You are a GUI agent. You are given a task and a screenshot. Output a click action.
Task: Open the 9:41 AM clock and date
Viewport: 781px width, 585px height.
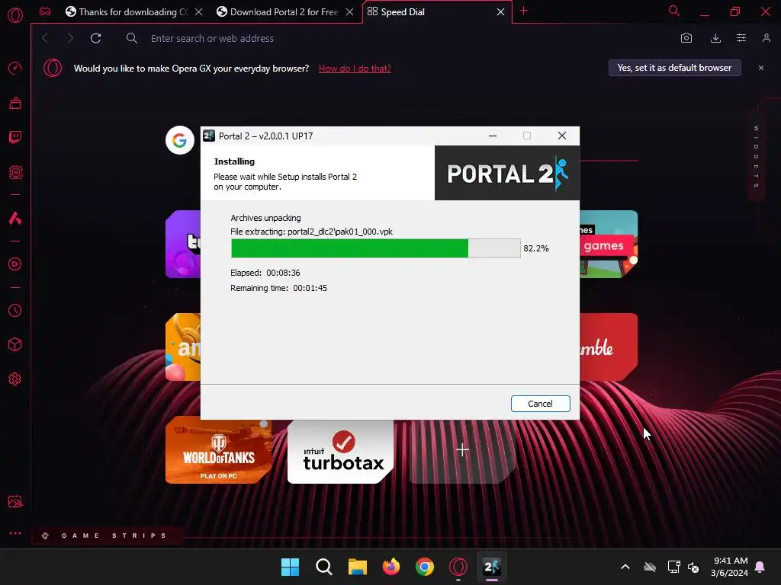coord(730,567)
